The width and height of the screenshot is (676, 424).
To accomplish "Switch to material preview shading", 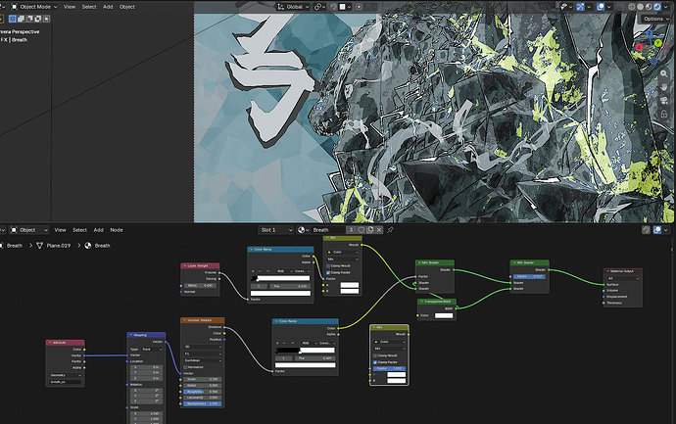I will [x=649, y=7].
